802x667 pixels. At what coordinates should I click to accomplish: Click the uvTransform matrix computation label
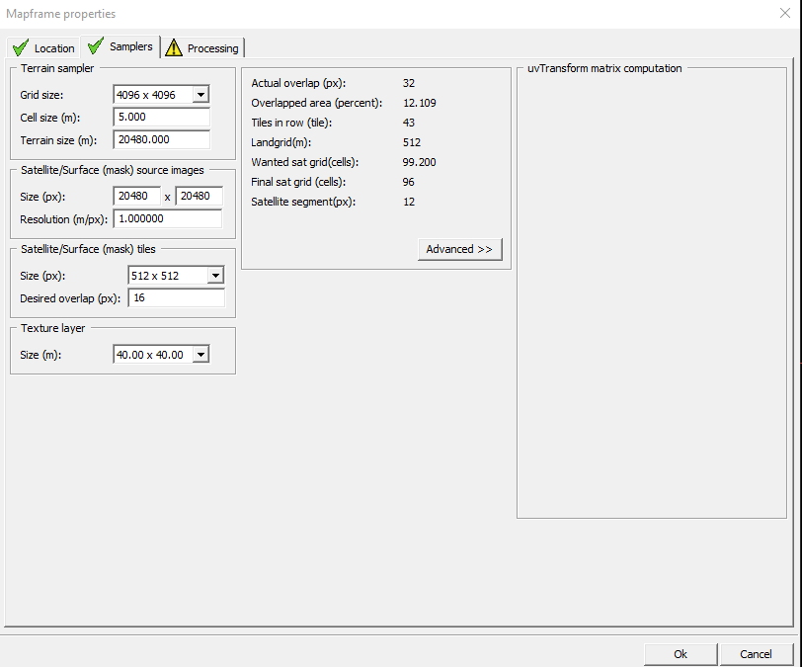coord(604,68)
